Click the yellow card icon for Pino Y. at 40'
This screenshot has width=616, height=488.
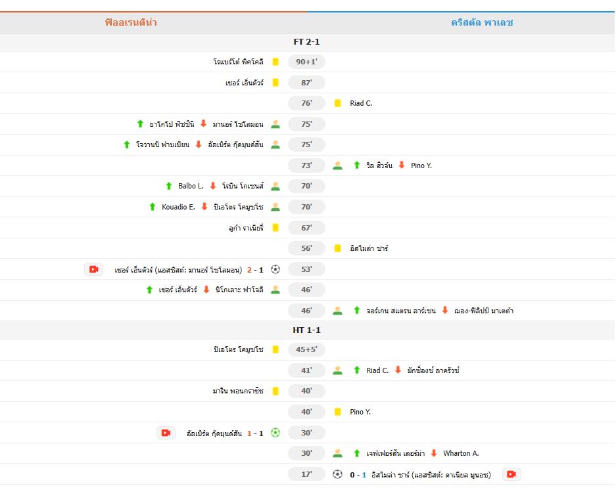(x=337, y=412)
